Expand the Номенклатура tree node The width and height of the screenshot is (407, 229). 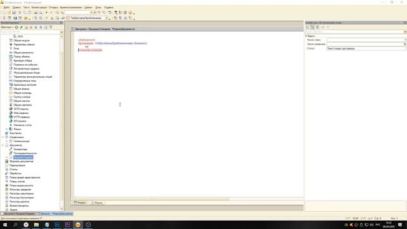point(7,141)
